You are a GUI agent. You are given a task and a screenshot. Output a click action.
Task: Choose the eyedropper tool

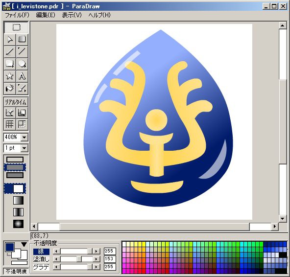point(22,88)
